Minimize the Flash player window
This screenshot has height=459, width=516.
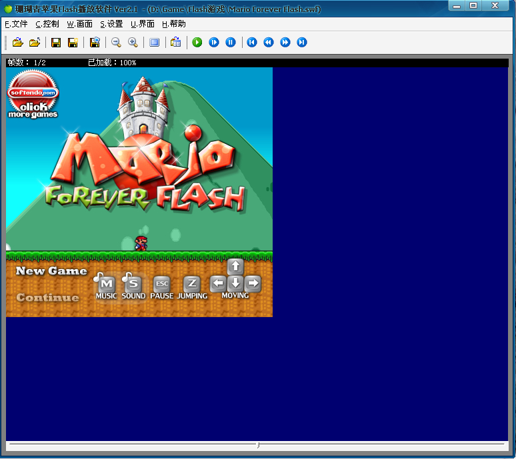click(x=457, y=5)
